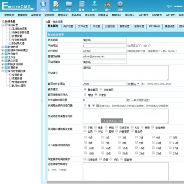184x184 pixels.
Task: Collapse the left sidebar with the arrow handle
Action: click(42, 101)
